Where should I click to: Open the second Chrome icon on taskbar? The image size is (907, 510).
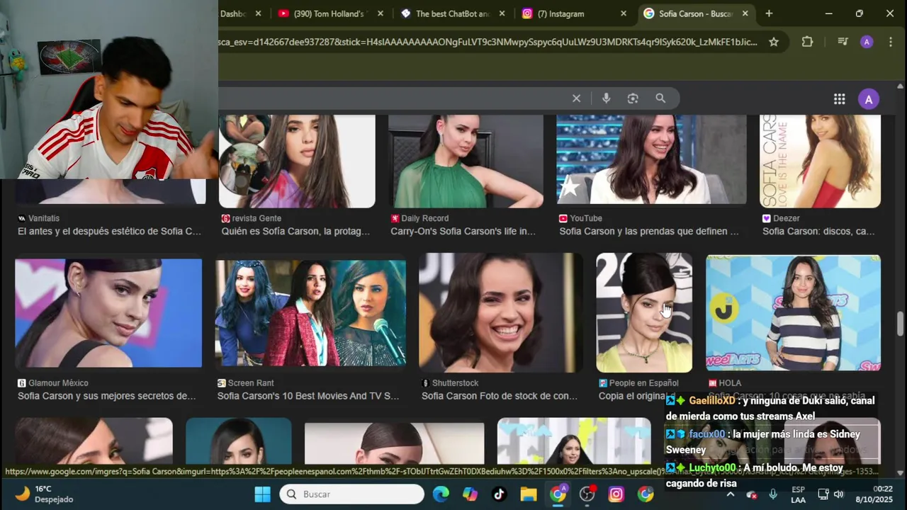pyautogui.click(x=646, y=494)
